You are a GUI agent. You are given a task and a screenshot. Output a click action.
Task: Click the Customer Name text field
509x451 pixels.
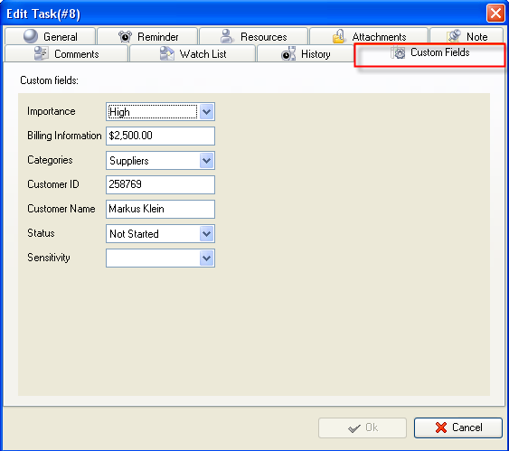click(x=160, y=209)
